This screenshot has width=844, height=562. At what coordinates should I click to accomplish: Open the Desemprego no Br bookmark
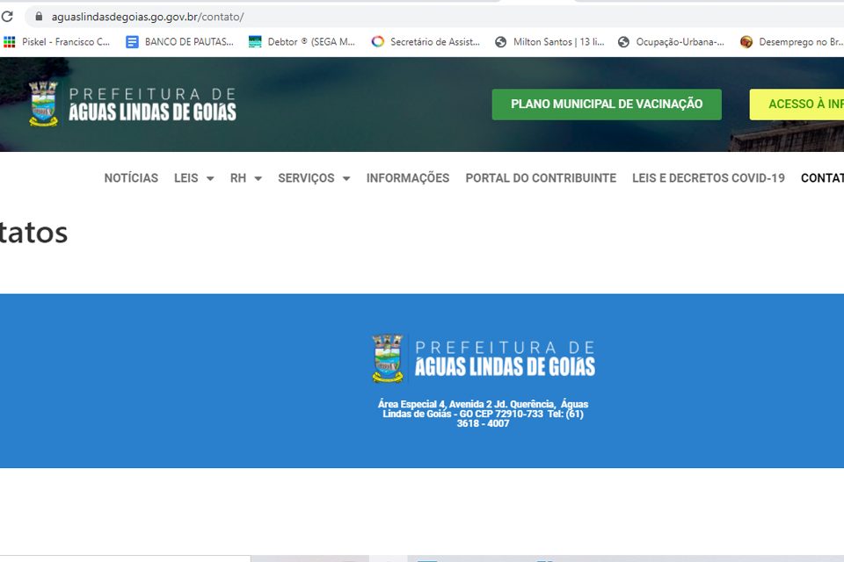tap(791, 41)
